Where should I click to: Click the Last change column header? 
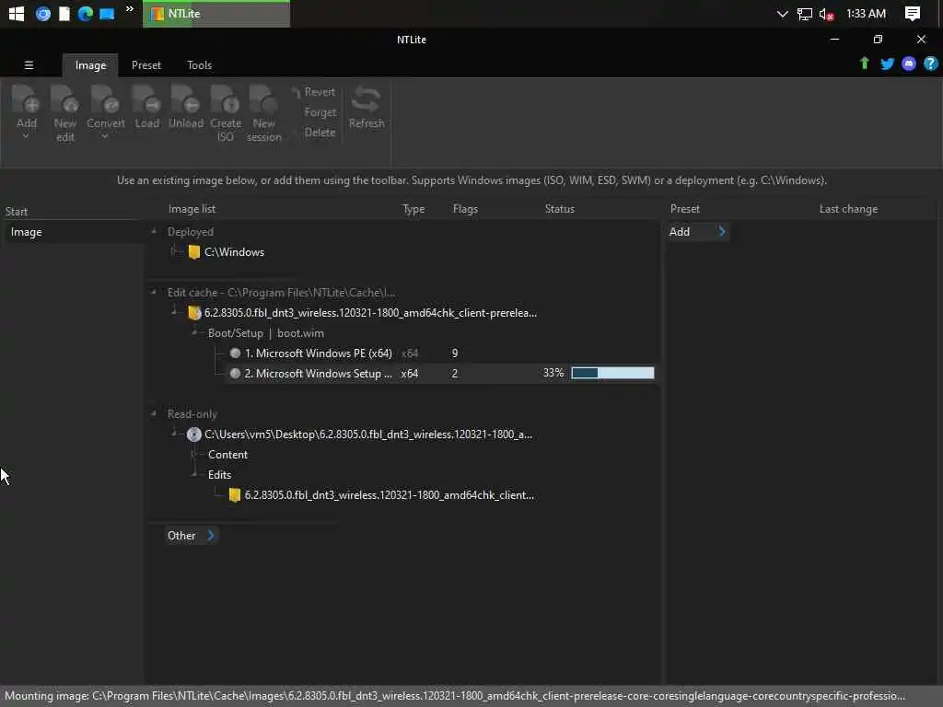tap(848, 209)
